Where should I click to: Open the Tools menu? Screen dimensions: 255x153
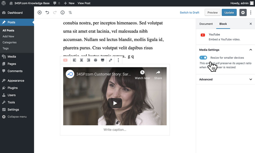tap(17, 102)
